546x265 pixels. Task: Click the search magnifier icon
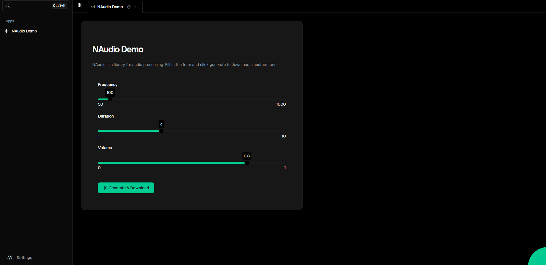(8, 6)
